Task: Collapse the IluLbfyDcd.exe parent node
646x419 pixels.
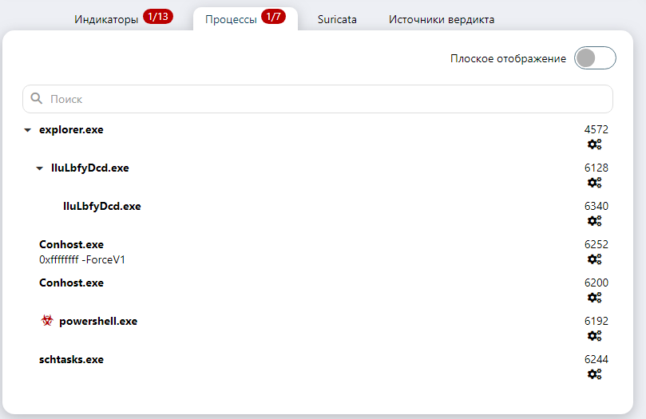Action: pos(39,168)
